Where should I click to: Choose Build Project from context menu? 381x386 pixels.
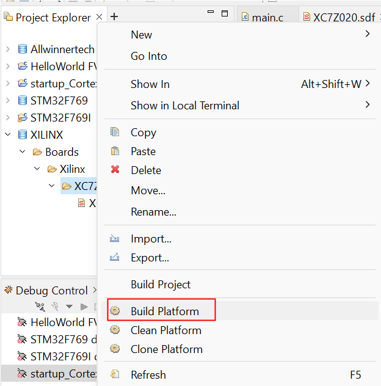[x=161, y=285]
